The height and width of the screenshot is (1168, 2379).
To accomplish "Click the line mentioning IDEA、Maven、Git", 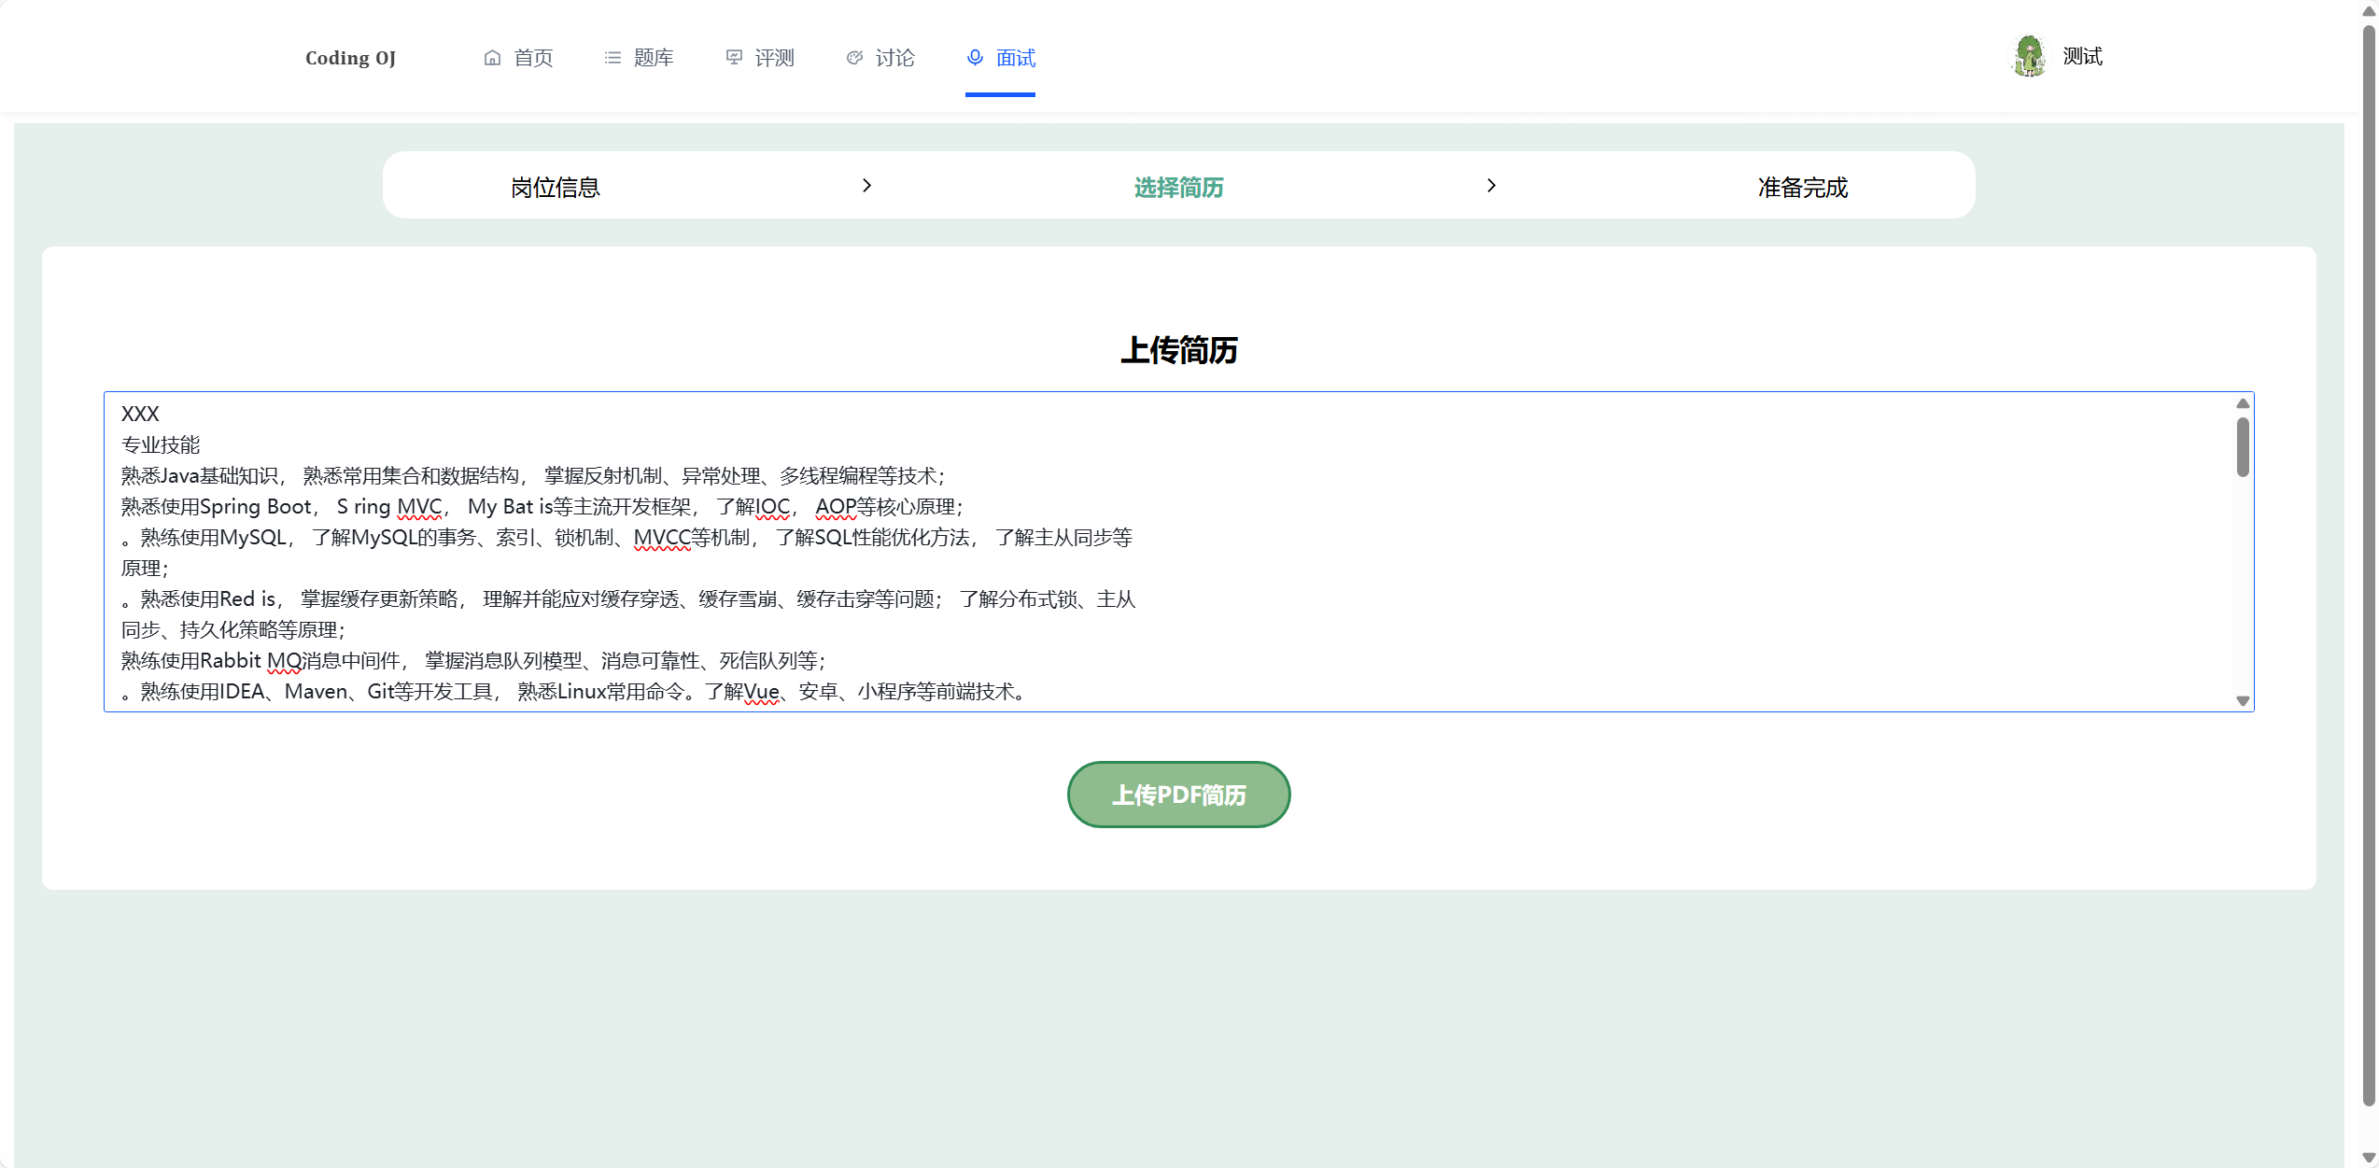I will (x=576, y=692).
